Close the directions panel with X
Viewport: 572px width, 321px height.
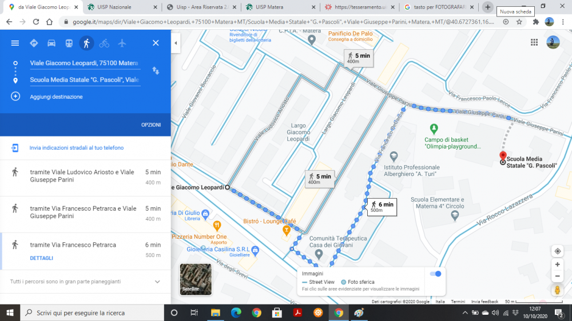point(156,43)
